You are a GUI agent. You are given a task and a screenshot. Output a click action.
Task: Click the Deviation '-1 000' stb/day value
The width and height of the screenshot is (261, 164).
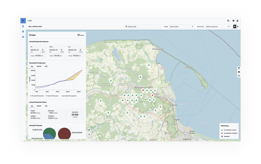pos(53,113)
